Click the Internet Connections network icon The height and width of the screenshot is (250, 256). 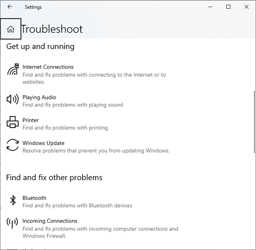click(13, 69)
